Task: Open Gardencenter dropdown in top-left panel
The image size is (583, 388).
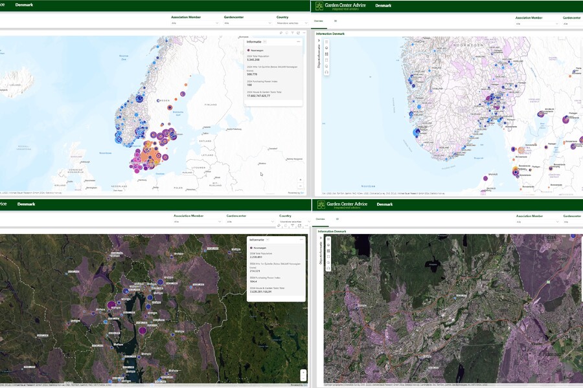Action: [248, 23]
